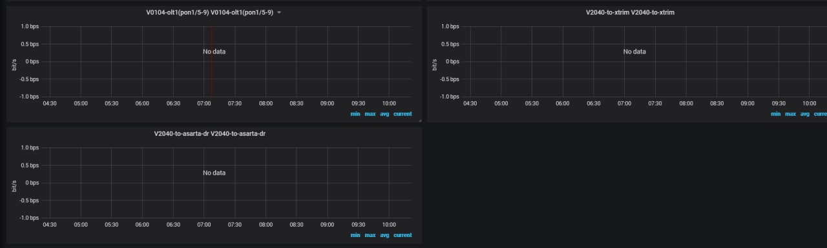Sort V0104-olt1 legend by min
The image size is (827, 248).
click(x=355, y=114)
